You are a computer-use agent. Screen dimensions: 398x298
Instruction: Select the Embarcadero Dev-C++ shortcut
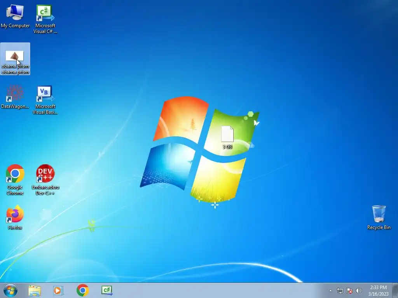[45, 180]
